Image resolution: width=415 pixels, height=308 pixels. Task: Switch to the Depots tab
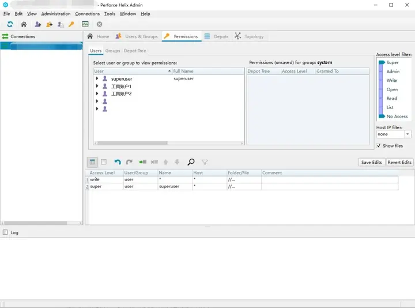(x=217, y=36)
